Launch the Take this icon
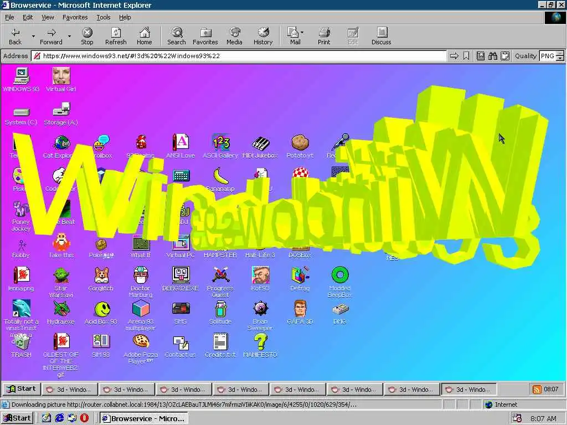 point(61,246)
